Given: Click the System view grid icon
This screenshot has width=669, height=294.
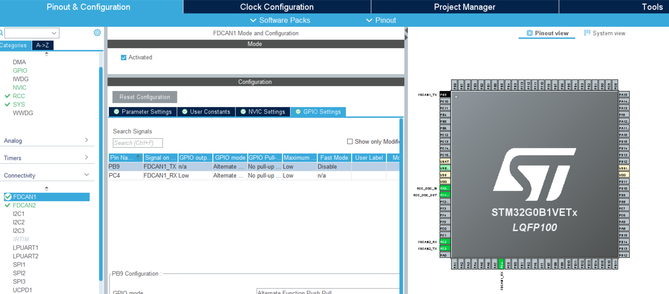Looking at the screenshot, I should pyautogui.click(x=587, y=33).
